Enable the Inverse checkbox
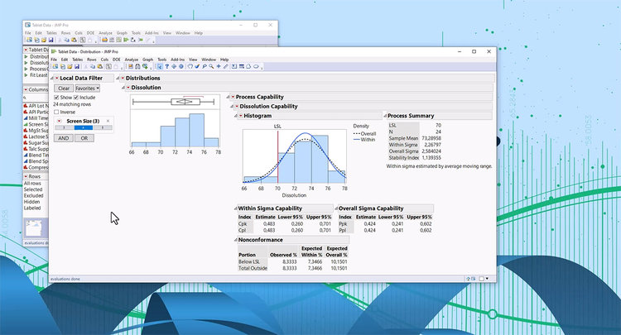 pos(56,112)
